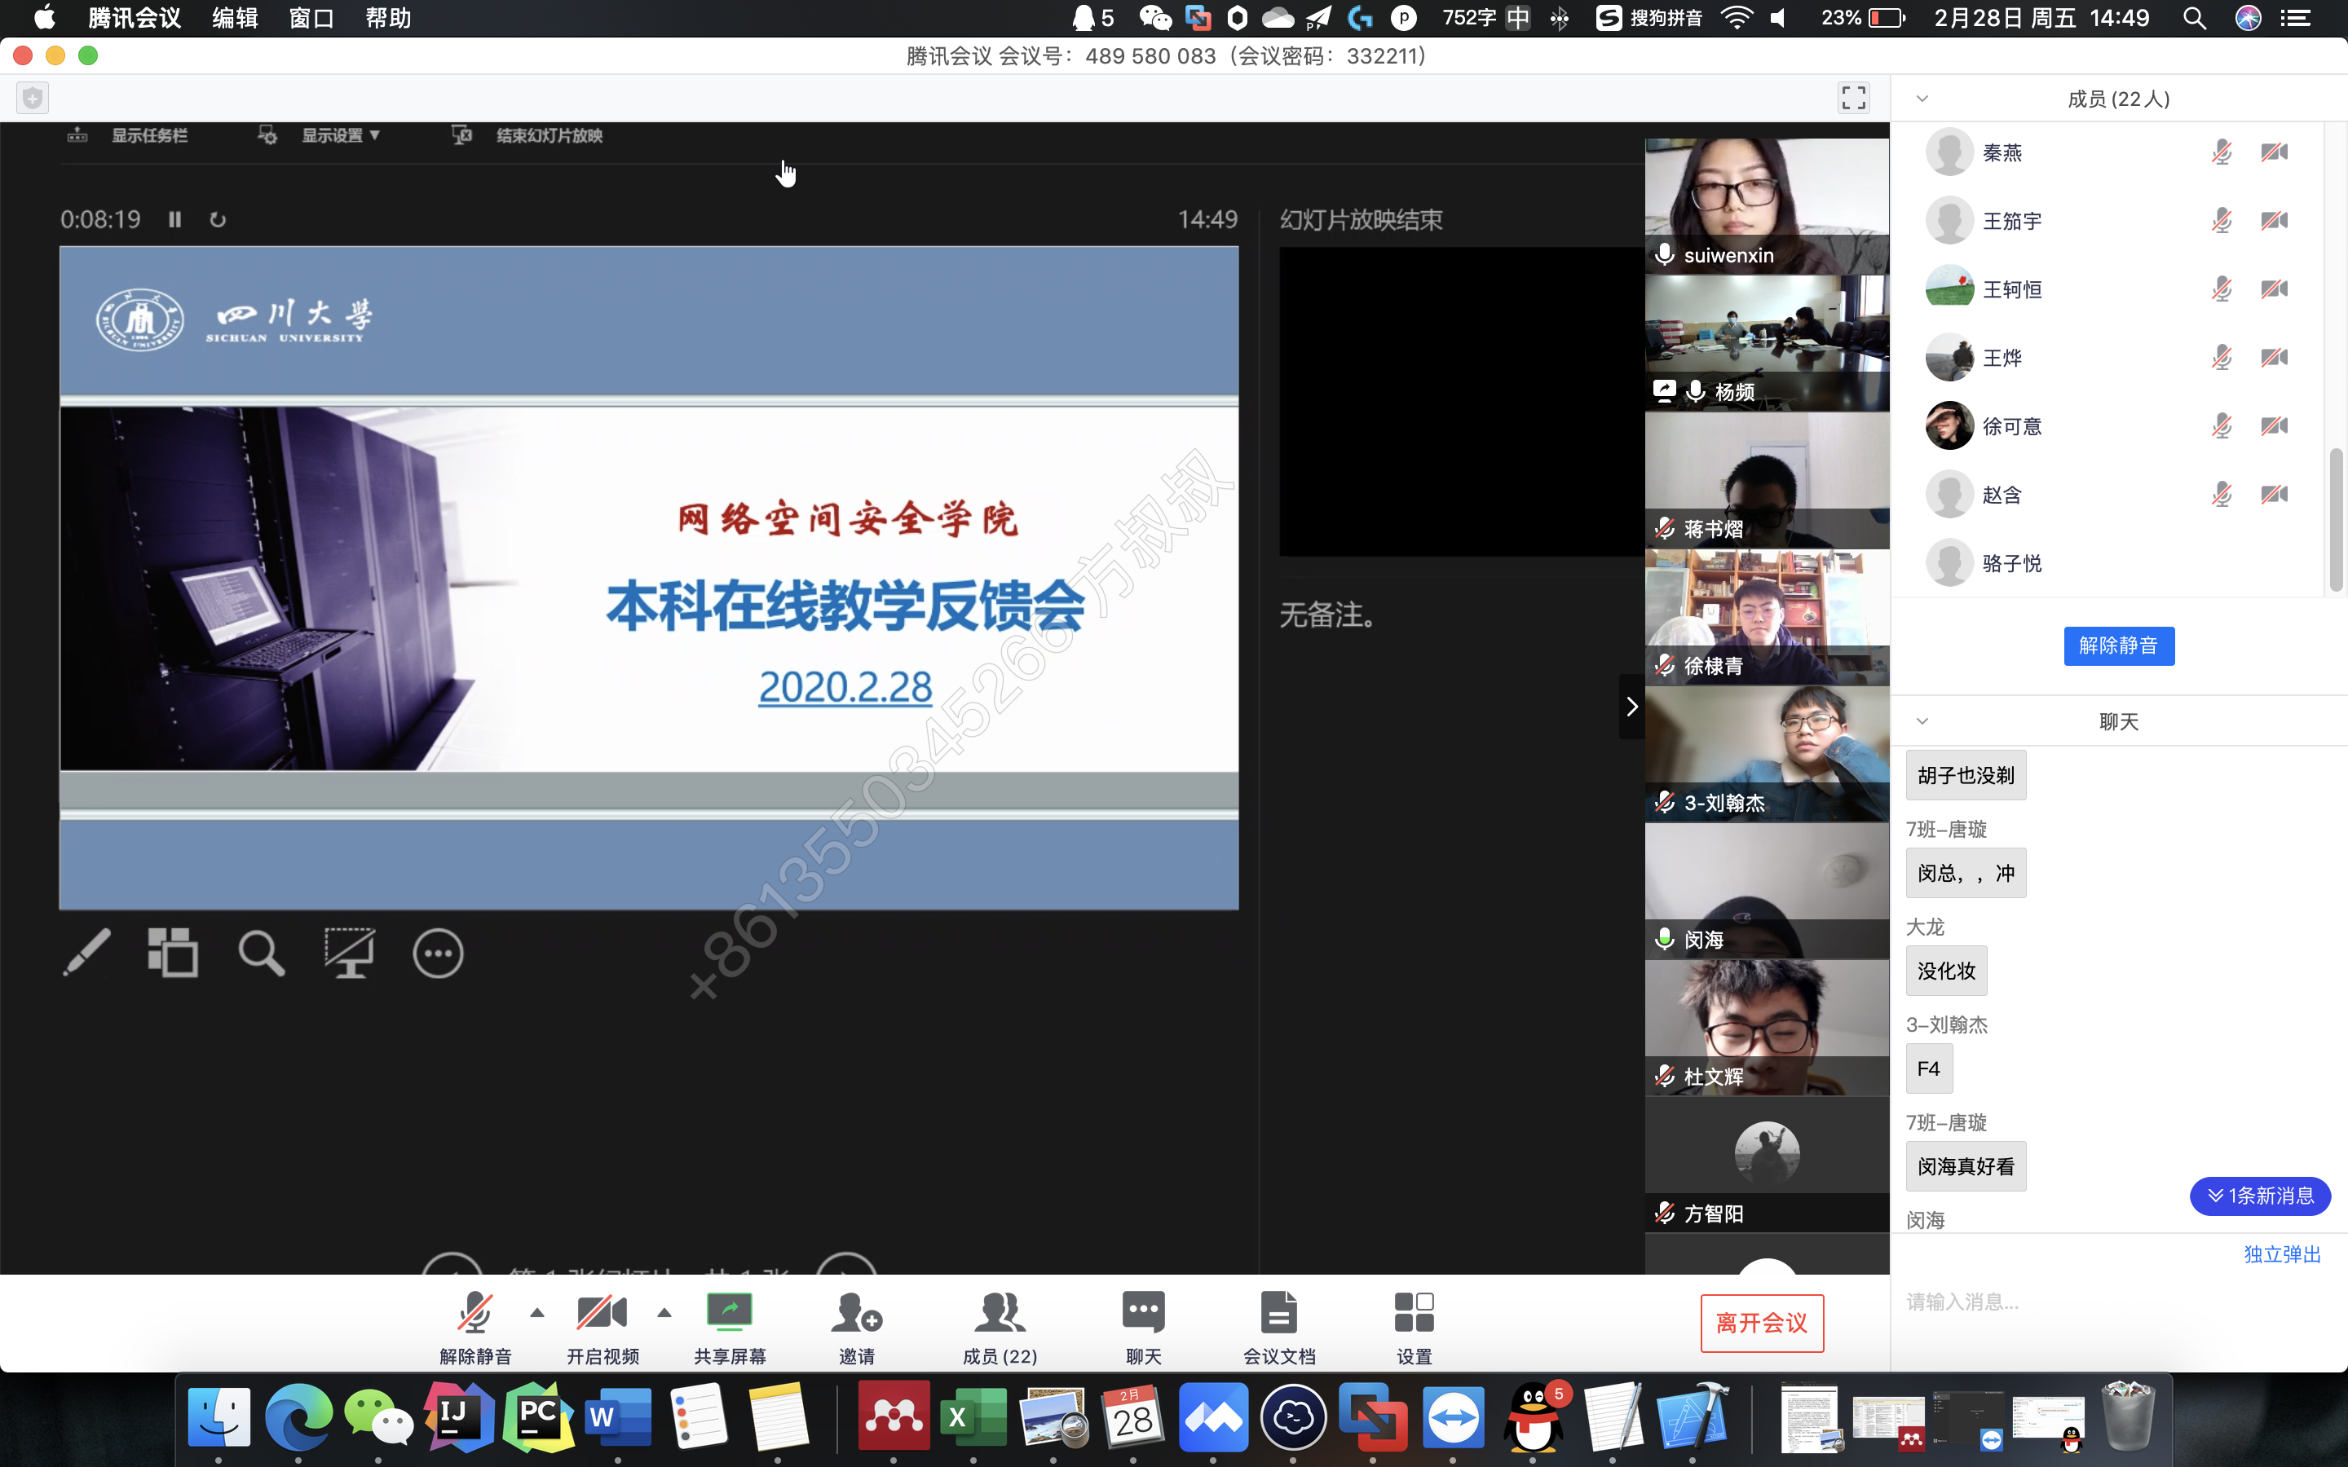Viewport: 2348px width, 1467px height.
Task: Open the 编辑 menu in menu bar
Action: [x=235, y=19]
